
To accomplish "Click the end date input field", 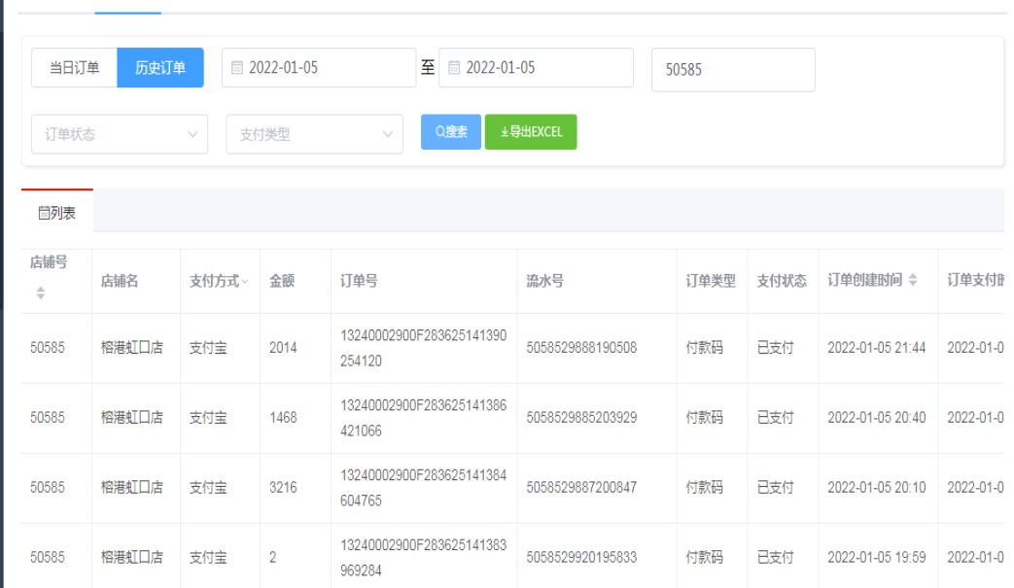I will tap(542, 68).
